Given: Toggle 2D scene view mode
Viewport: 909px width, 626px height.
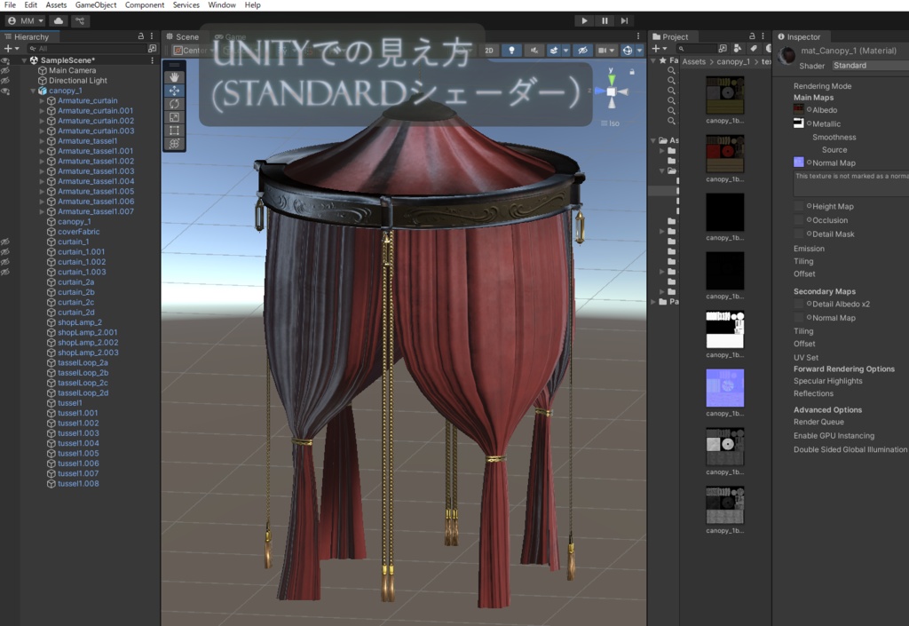Looking at the screenshot, I should [489, 51].
